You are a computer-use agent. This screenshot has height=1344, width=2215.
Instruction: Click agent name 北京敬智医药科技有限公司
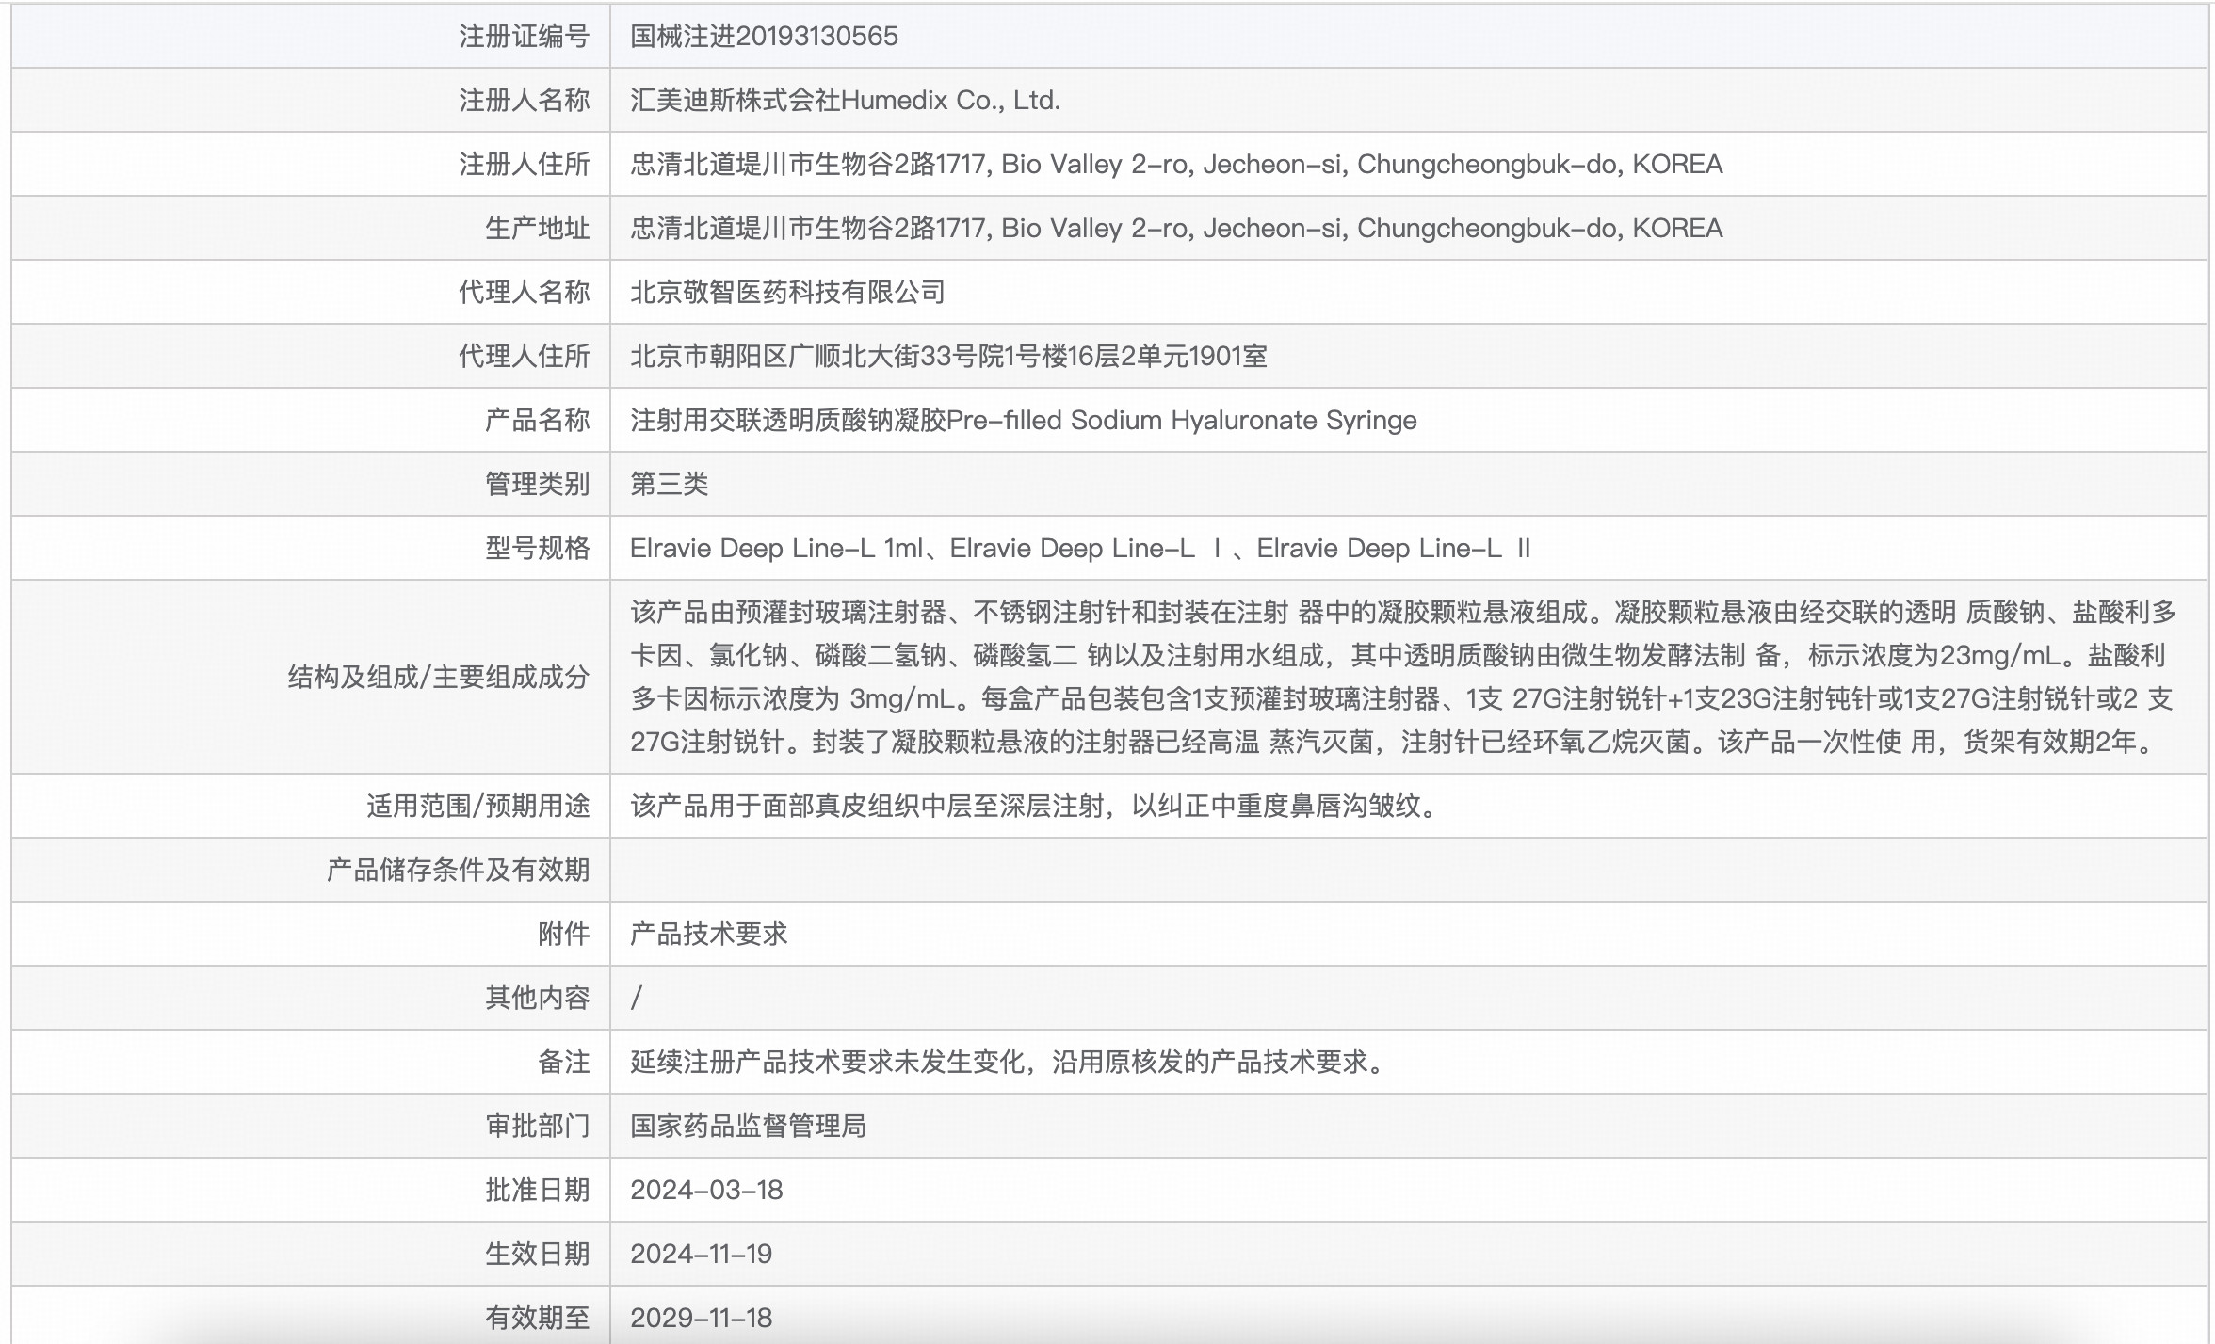(787, 293)
